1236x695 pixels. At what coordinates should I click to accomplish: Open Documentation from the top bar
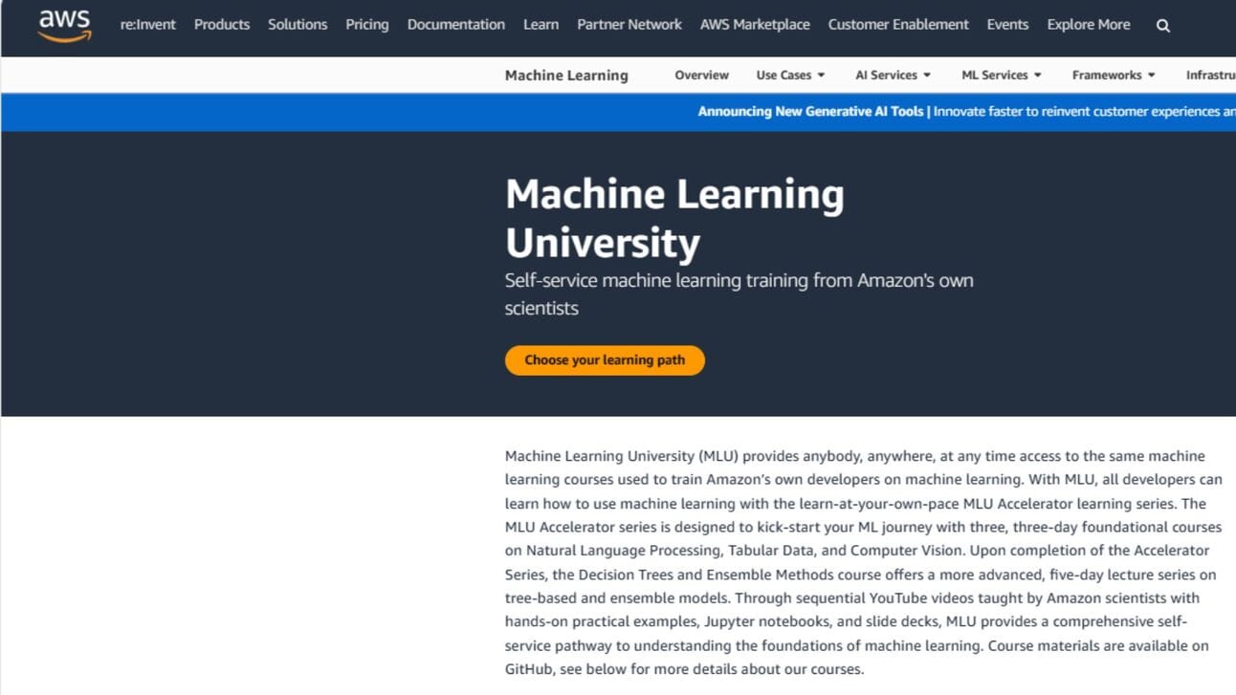(456, 25)
